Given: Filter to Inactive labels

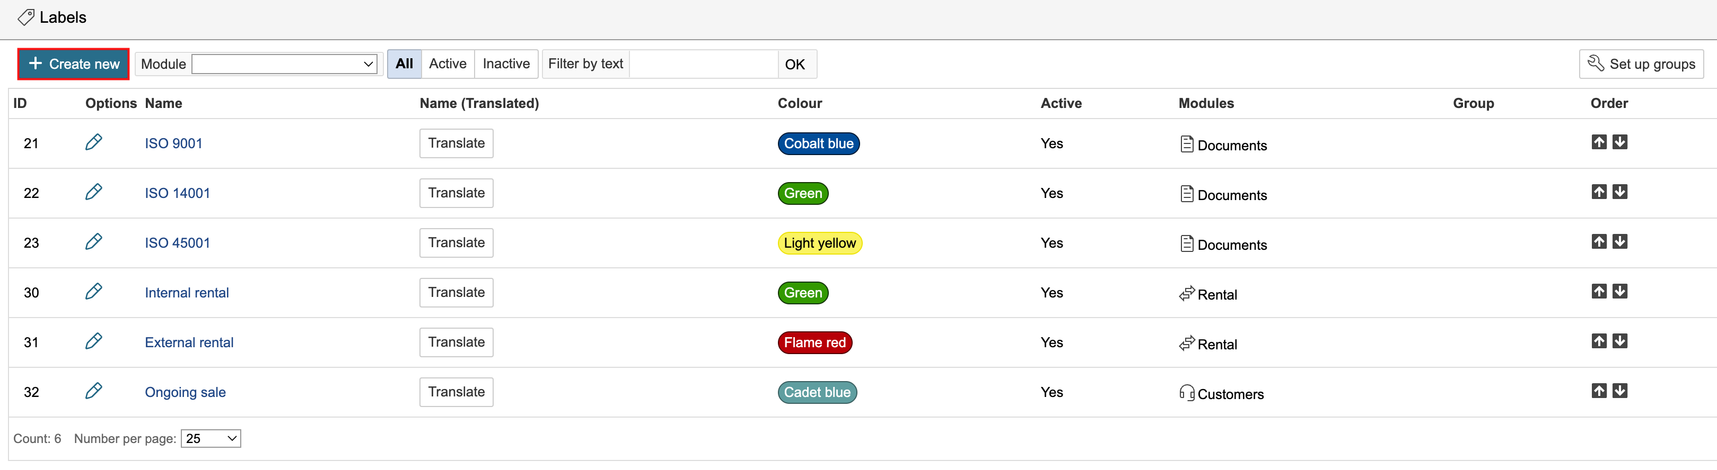Looking at the screenshot, I should click(x=506, y=64).
